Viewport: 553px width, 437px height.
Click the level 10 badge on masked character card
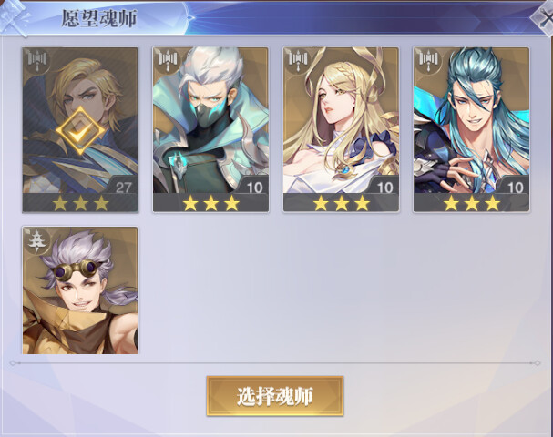click(254, 188)
